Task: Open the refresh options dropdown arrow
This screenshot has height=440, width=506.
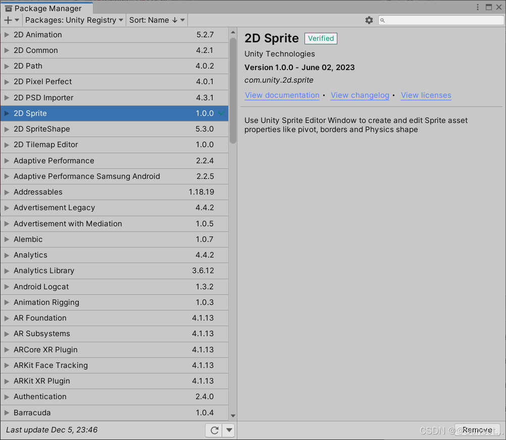Action: pos(229,430)
